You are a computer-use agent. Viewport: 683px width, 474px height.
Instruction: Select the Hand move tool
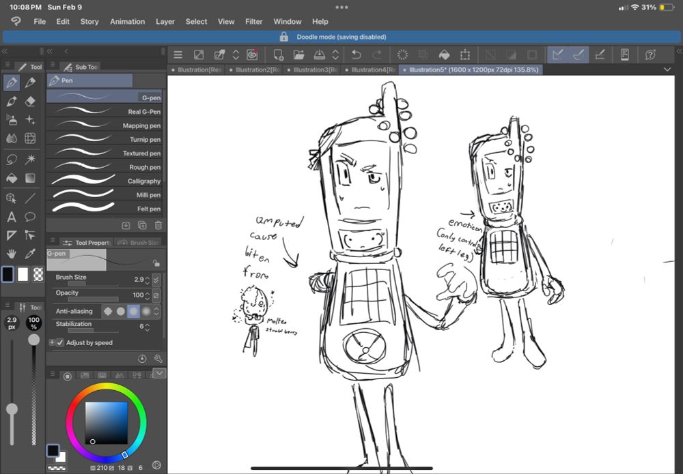[12, 254]
